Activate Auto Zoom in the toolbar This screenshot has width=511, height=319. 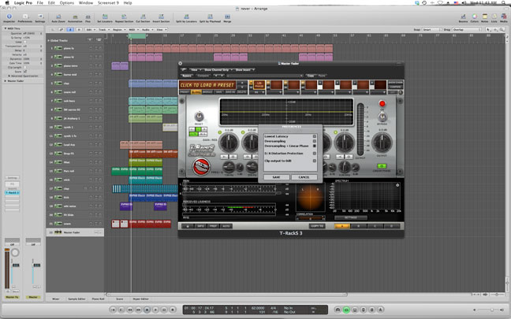click(x=58, y=17)
